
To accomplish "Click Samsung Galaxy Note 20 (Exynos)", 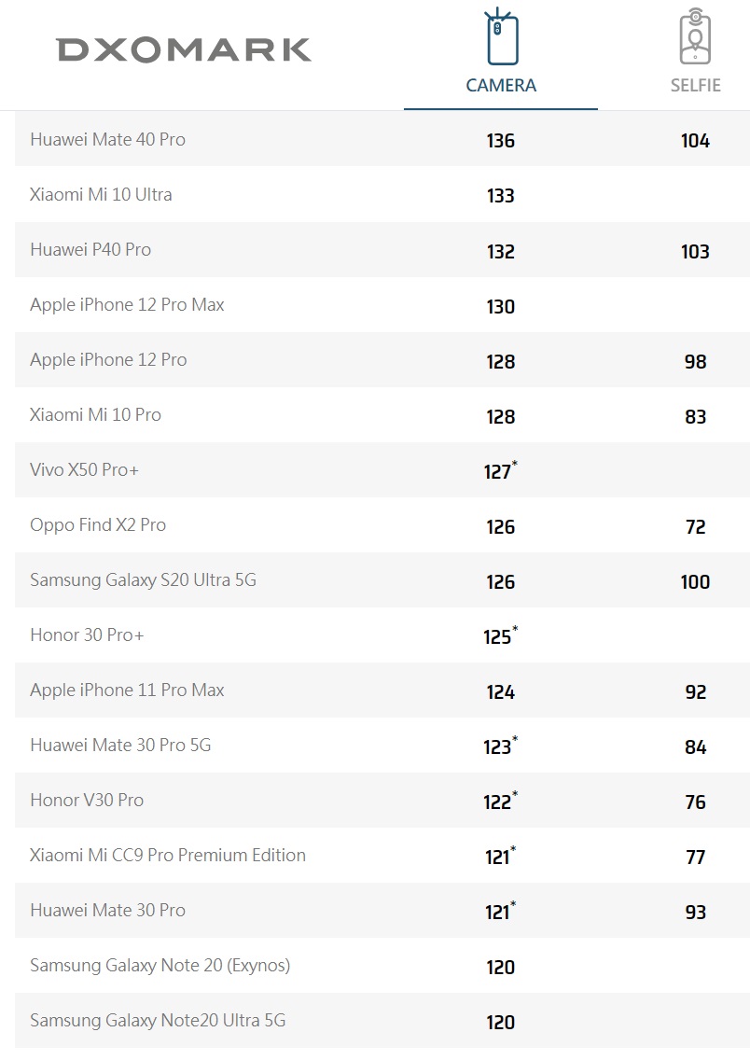I will 160,966.
